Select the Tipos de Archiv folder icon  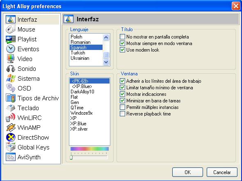pyautogui.click(x=11, y=98)
